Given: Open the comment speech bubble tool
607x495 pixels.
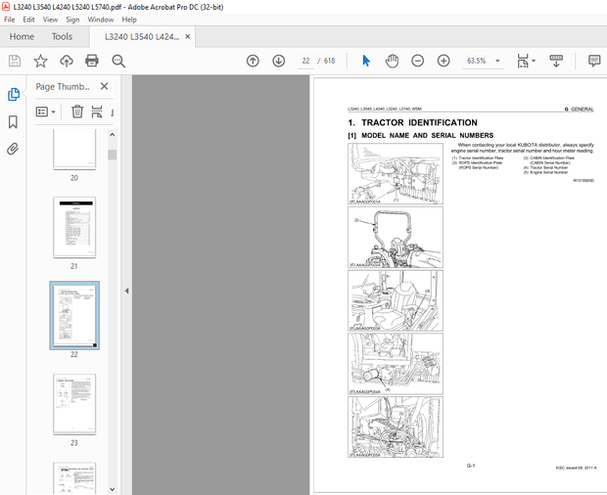Looking at the screenshot, I should point(594,61).
